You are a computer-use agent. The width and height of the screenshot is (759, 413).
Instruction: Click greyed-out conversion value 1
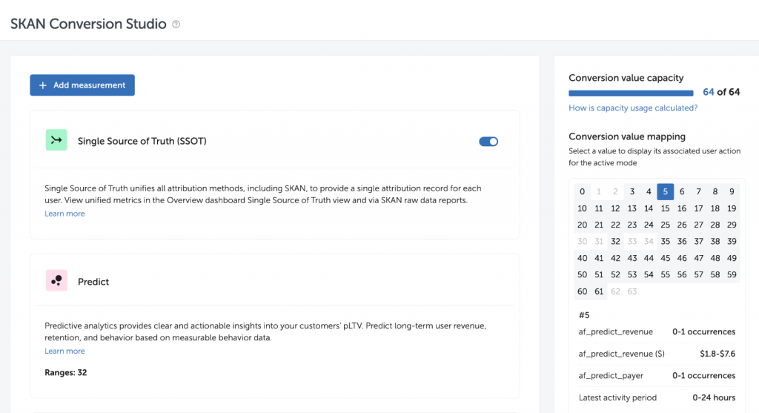click(x=599, y=192)
